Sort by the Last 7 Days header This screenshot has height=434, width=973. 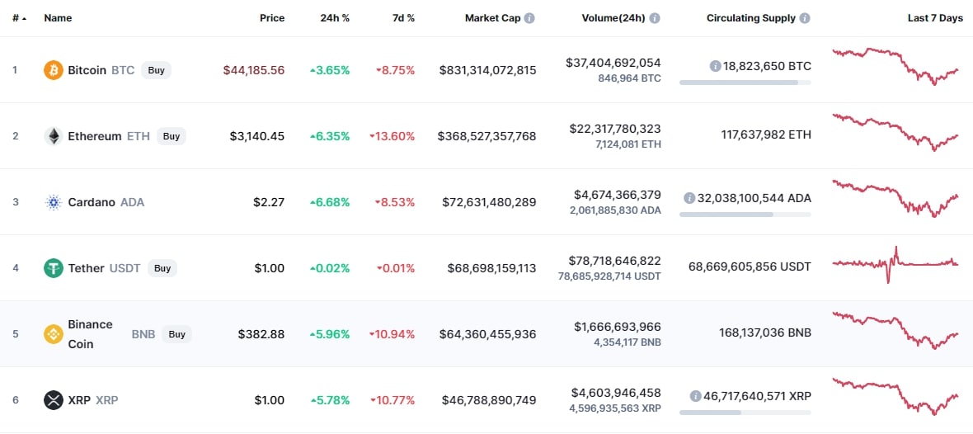(935, 18)
